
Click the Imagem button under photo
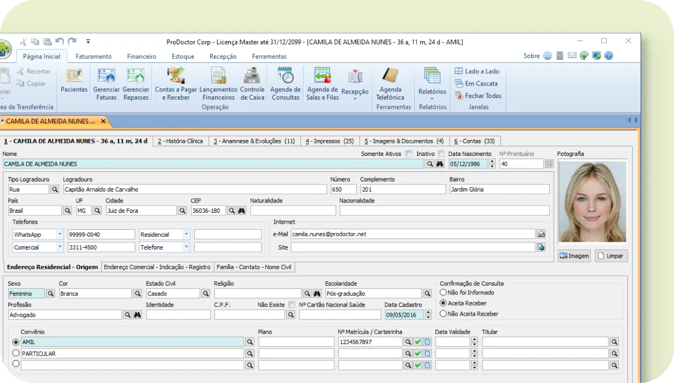click(x=574, y=256)
